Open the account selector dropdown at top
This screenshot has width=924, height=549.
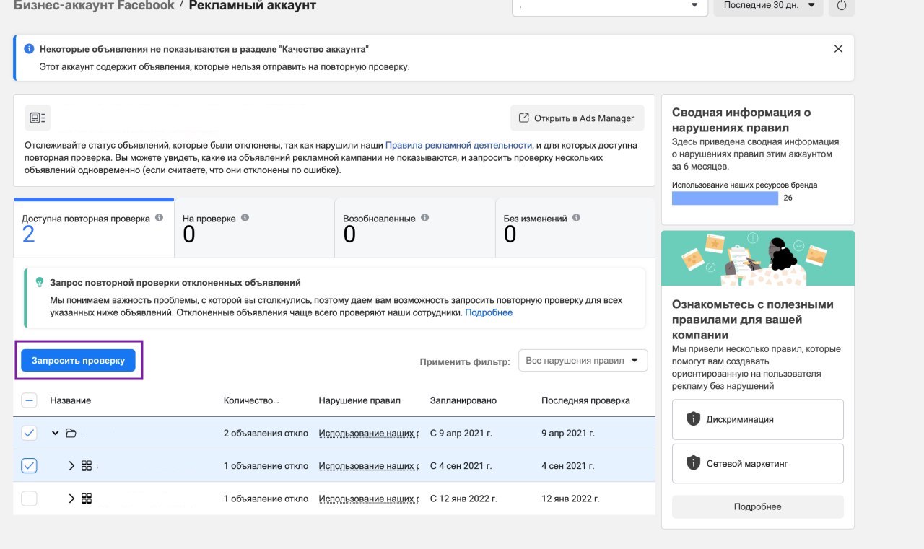coord(609,6)
